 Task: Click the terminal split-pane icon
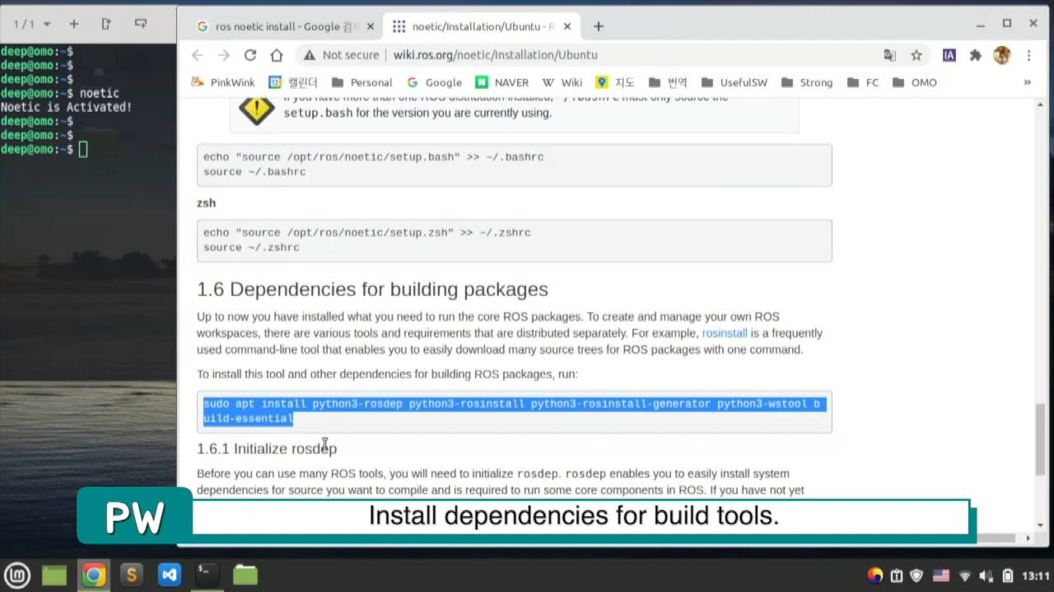click(x=106, y=25)
